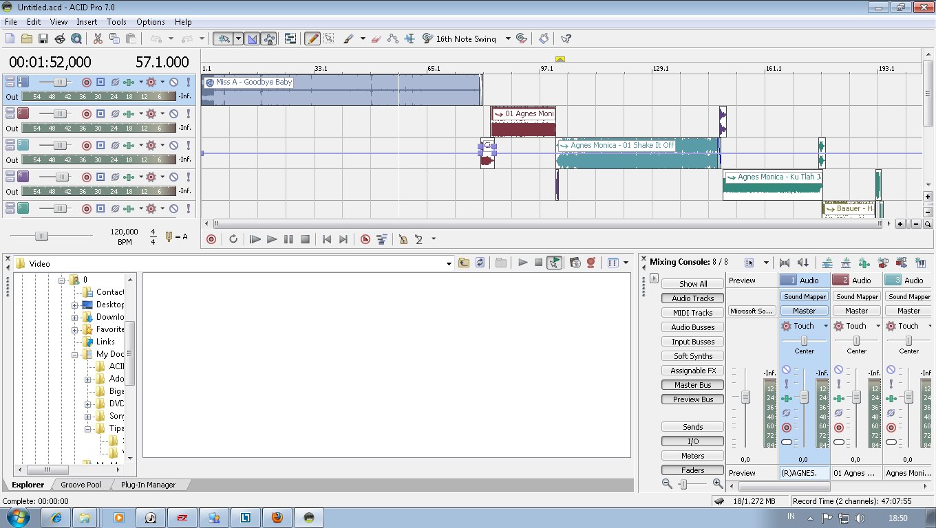Screen dimensions: 936x528
Task: Toggle Faders view in Mixing Console
Action: click(x=693, y=470)
